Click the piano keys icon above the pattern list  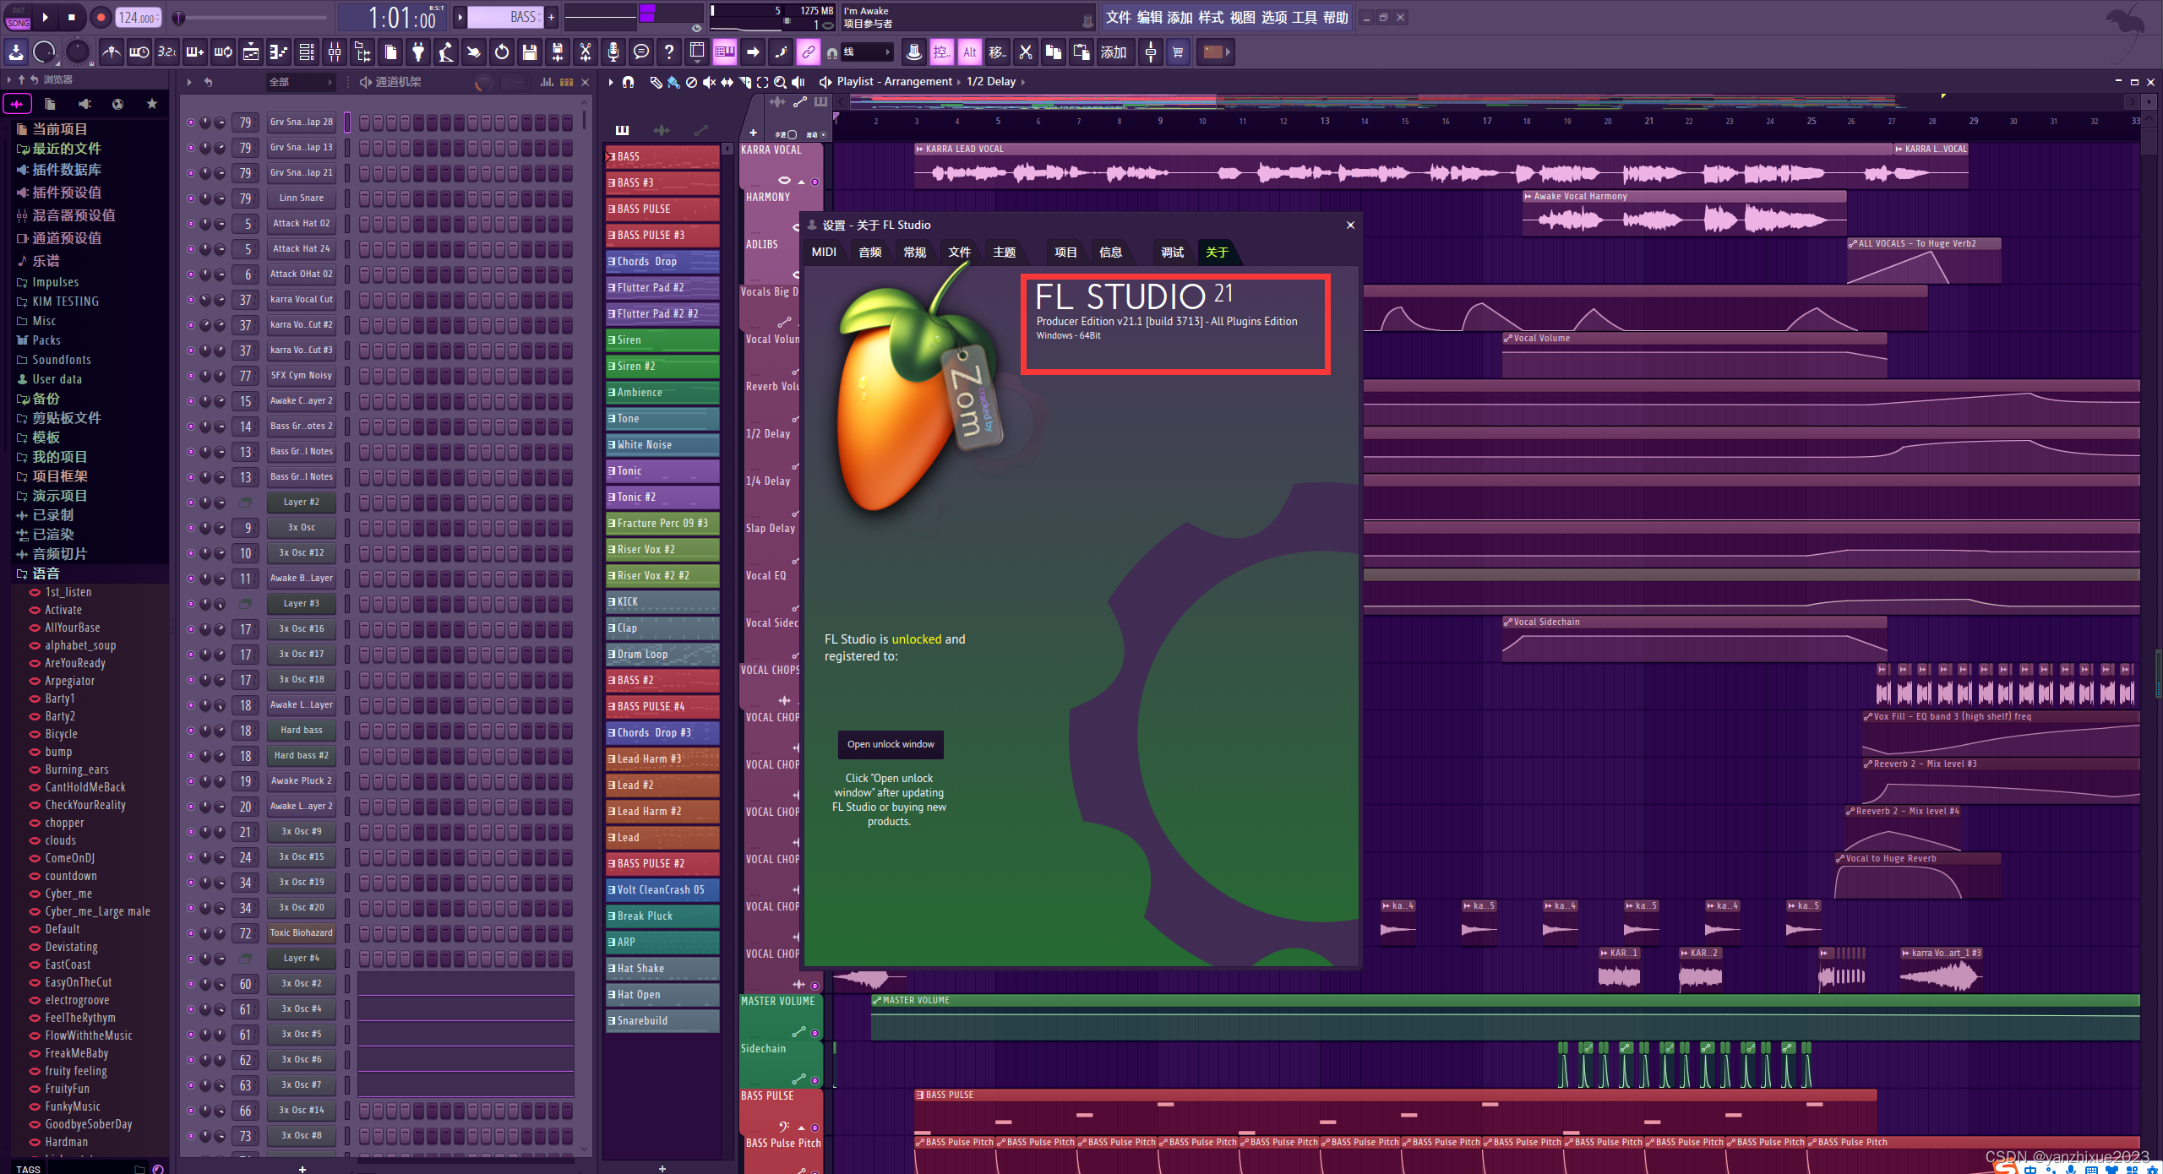click(623, 130)
